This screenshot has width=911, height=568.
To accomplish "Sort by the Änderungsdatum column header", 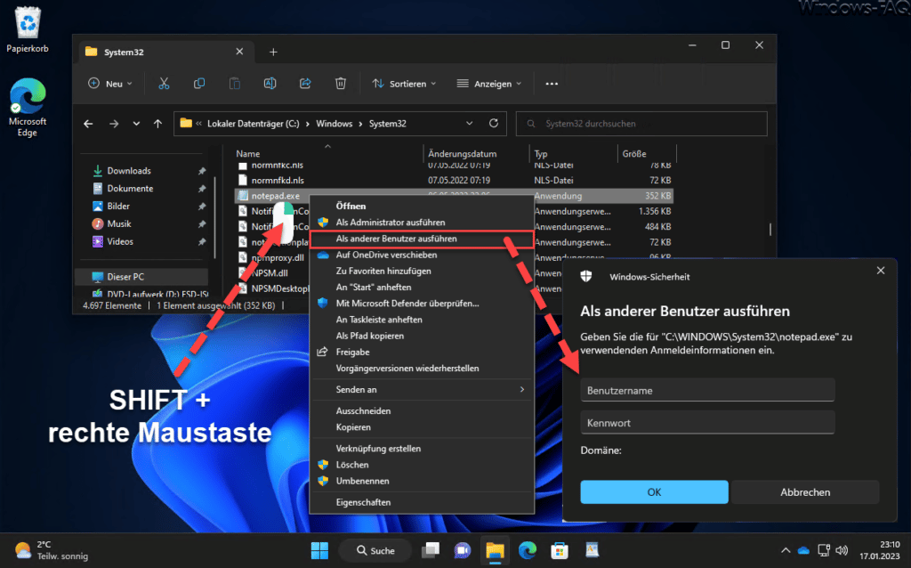I will (462, 154).
